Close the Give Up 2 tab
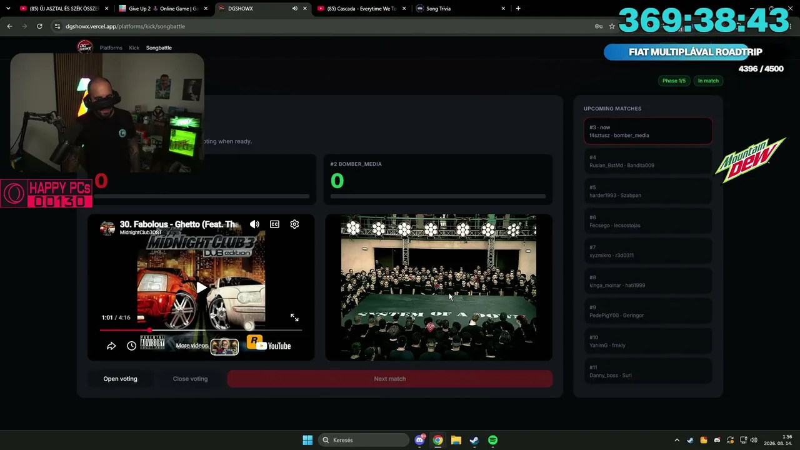The image size is (800, 450). [206, 9]
